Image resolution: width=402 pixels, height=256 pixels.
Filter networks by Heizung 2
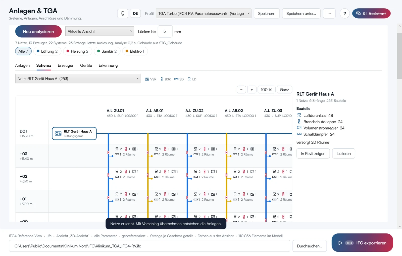[x=77, y=51]
